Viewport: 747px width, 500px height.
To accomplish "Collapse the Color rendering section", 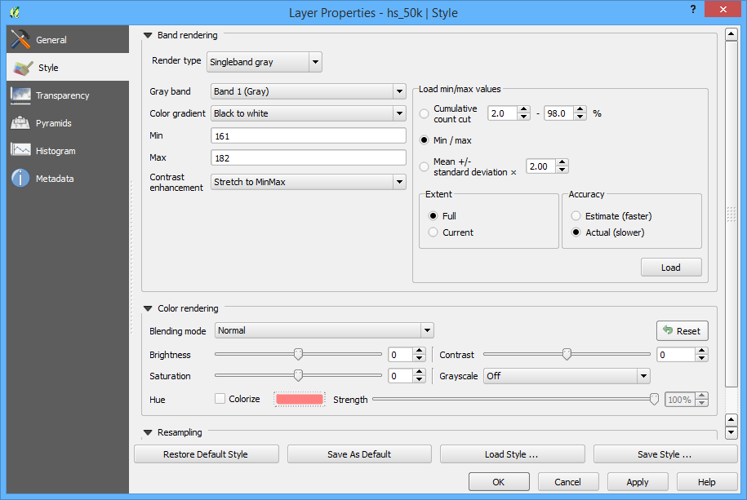I will coord(148,308).
